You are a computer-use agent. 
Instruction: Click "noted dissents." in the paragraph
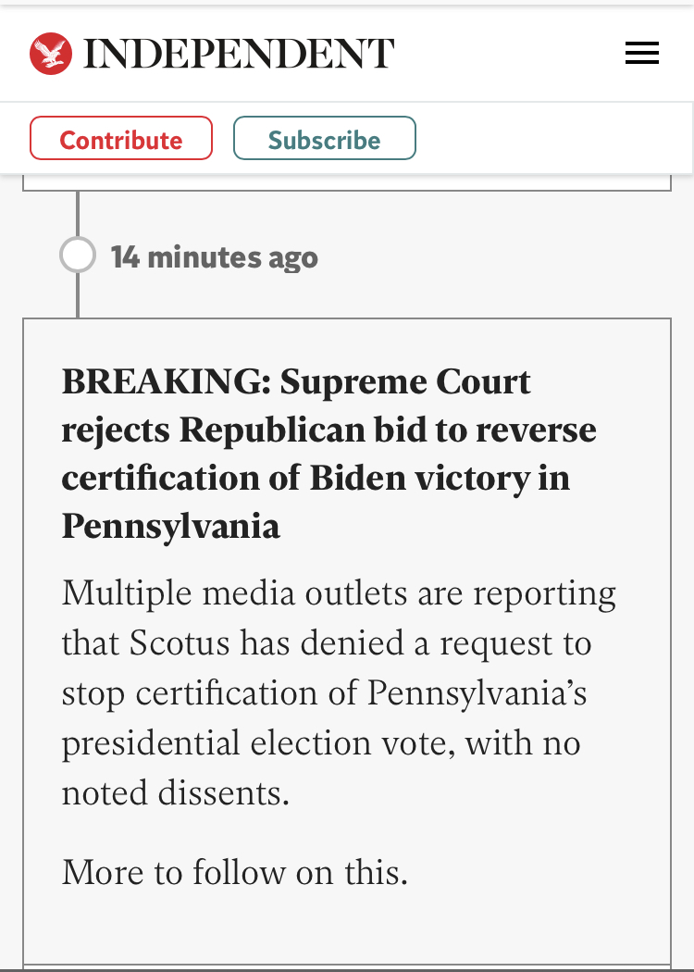[x=176, y=793]
